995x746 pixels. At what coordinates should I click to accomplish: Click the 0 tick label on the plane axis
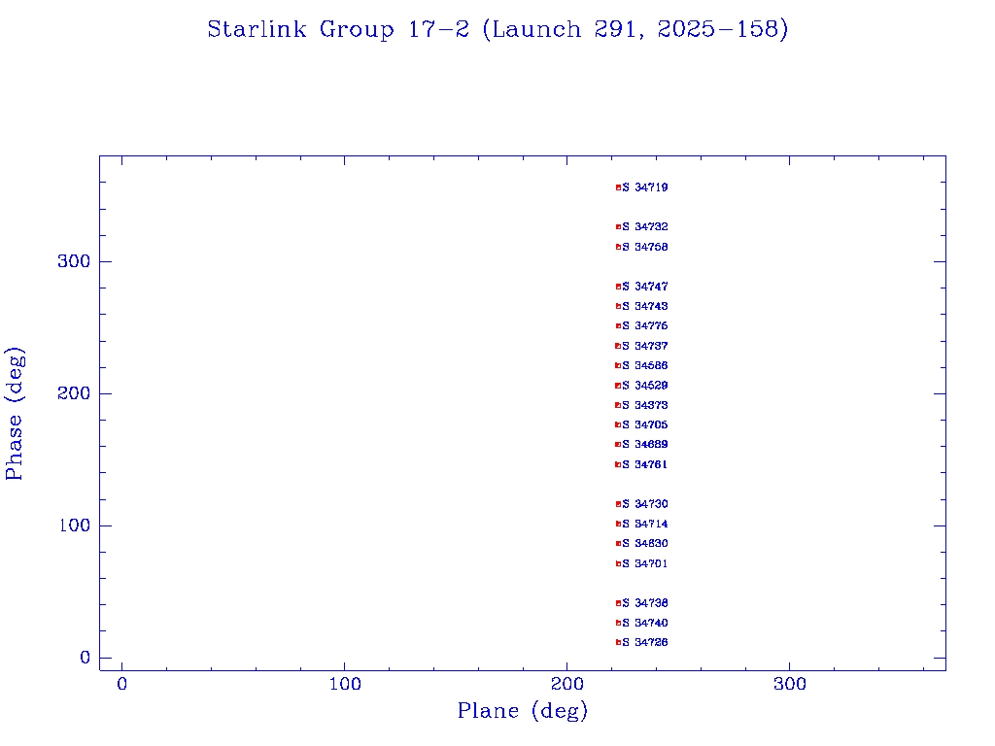[x=122, y=685]
